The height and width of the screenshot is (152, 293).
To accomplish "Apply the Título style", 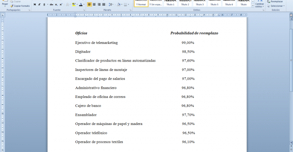I will click(243, 3).
